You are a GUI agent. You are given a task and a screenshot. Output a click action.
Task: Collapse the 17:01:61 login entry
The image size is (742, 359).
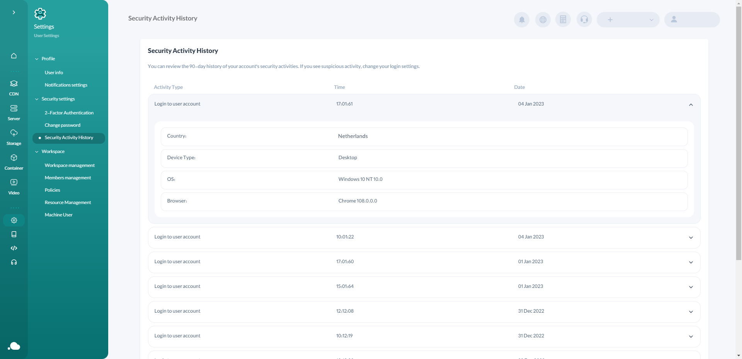(x=691, y=105)
